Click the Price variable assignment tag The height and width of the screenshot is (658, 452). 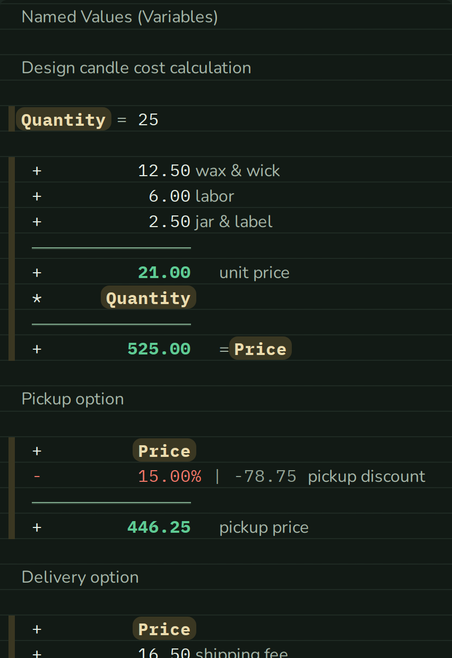pyautogui.click(x=260, y=349)
